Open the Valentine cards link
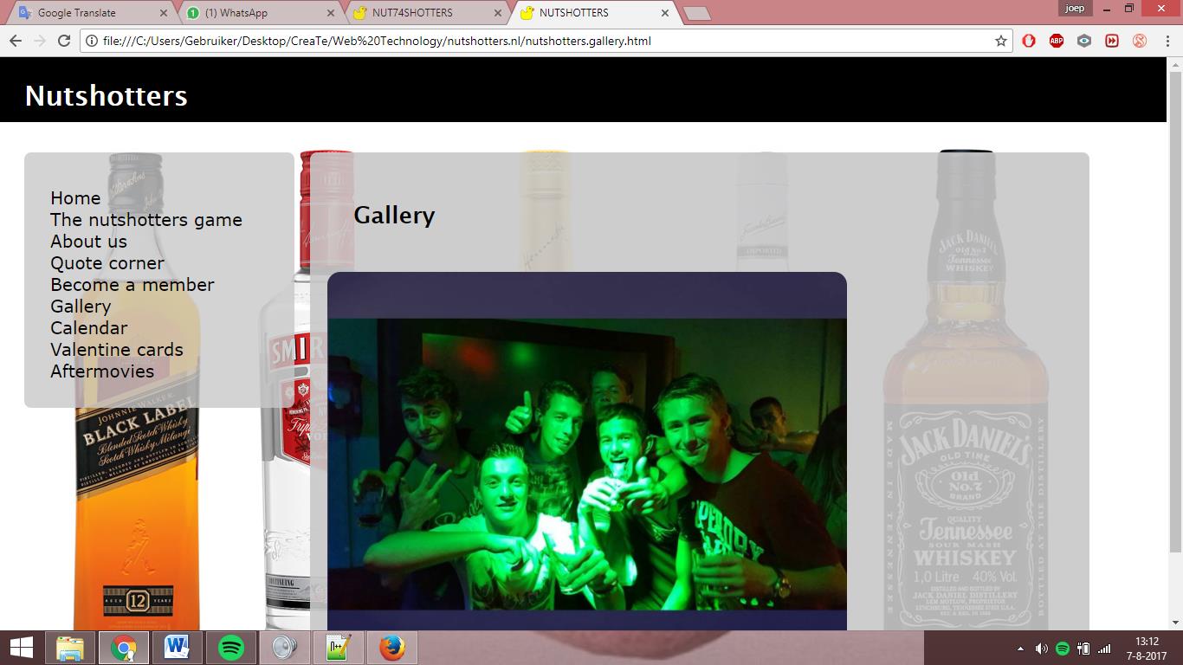1183x665 pixels. click(117, 350)
